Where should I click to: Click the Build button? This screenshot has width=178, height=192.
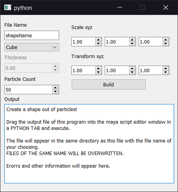(109, 84)
